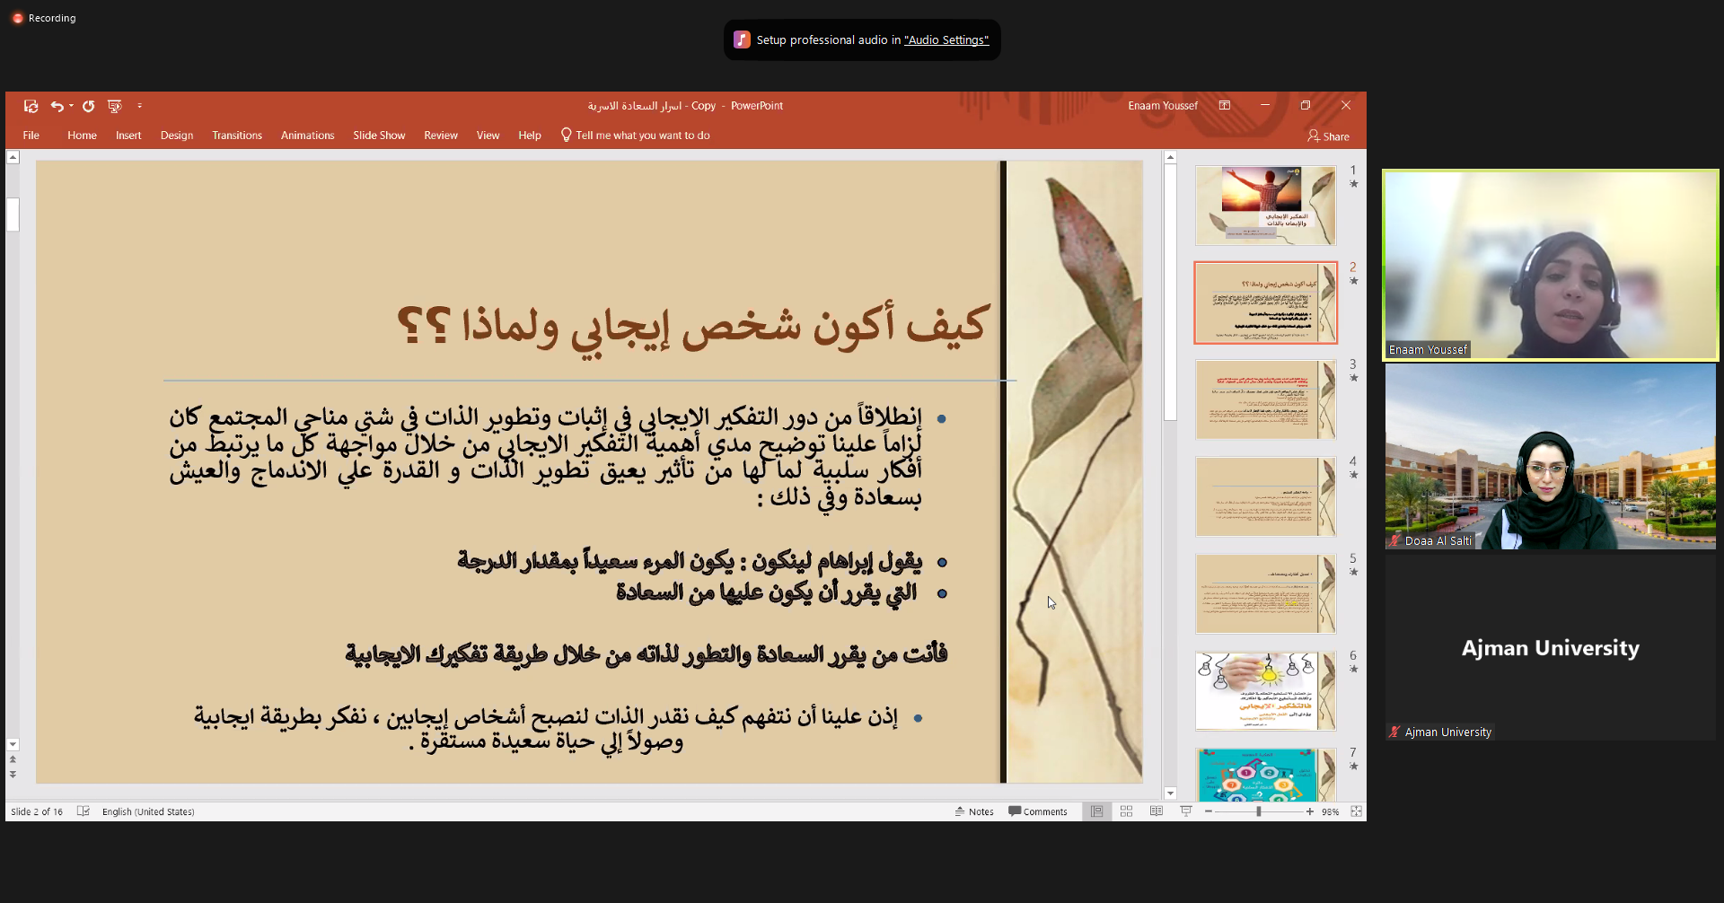Click the spell check icon in status bar
Image resolution: width=1724 pixels, height=903 pixels.
pos(84,811)
